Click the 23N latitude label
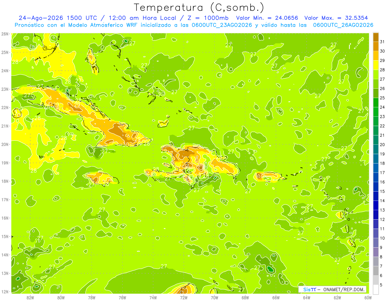391x302 pixels. (5, 89)
